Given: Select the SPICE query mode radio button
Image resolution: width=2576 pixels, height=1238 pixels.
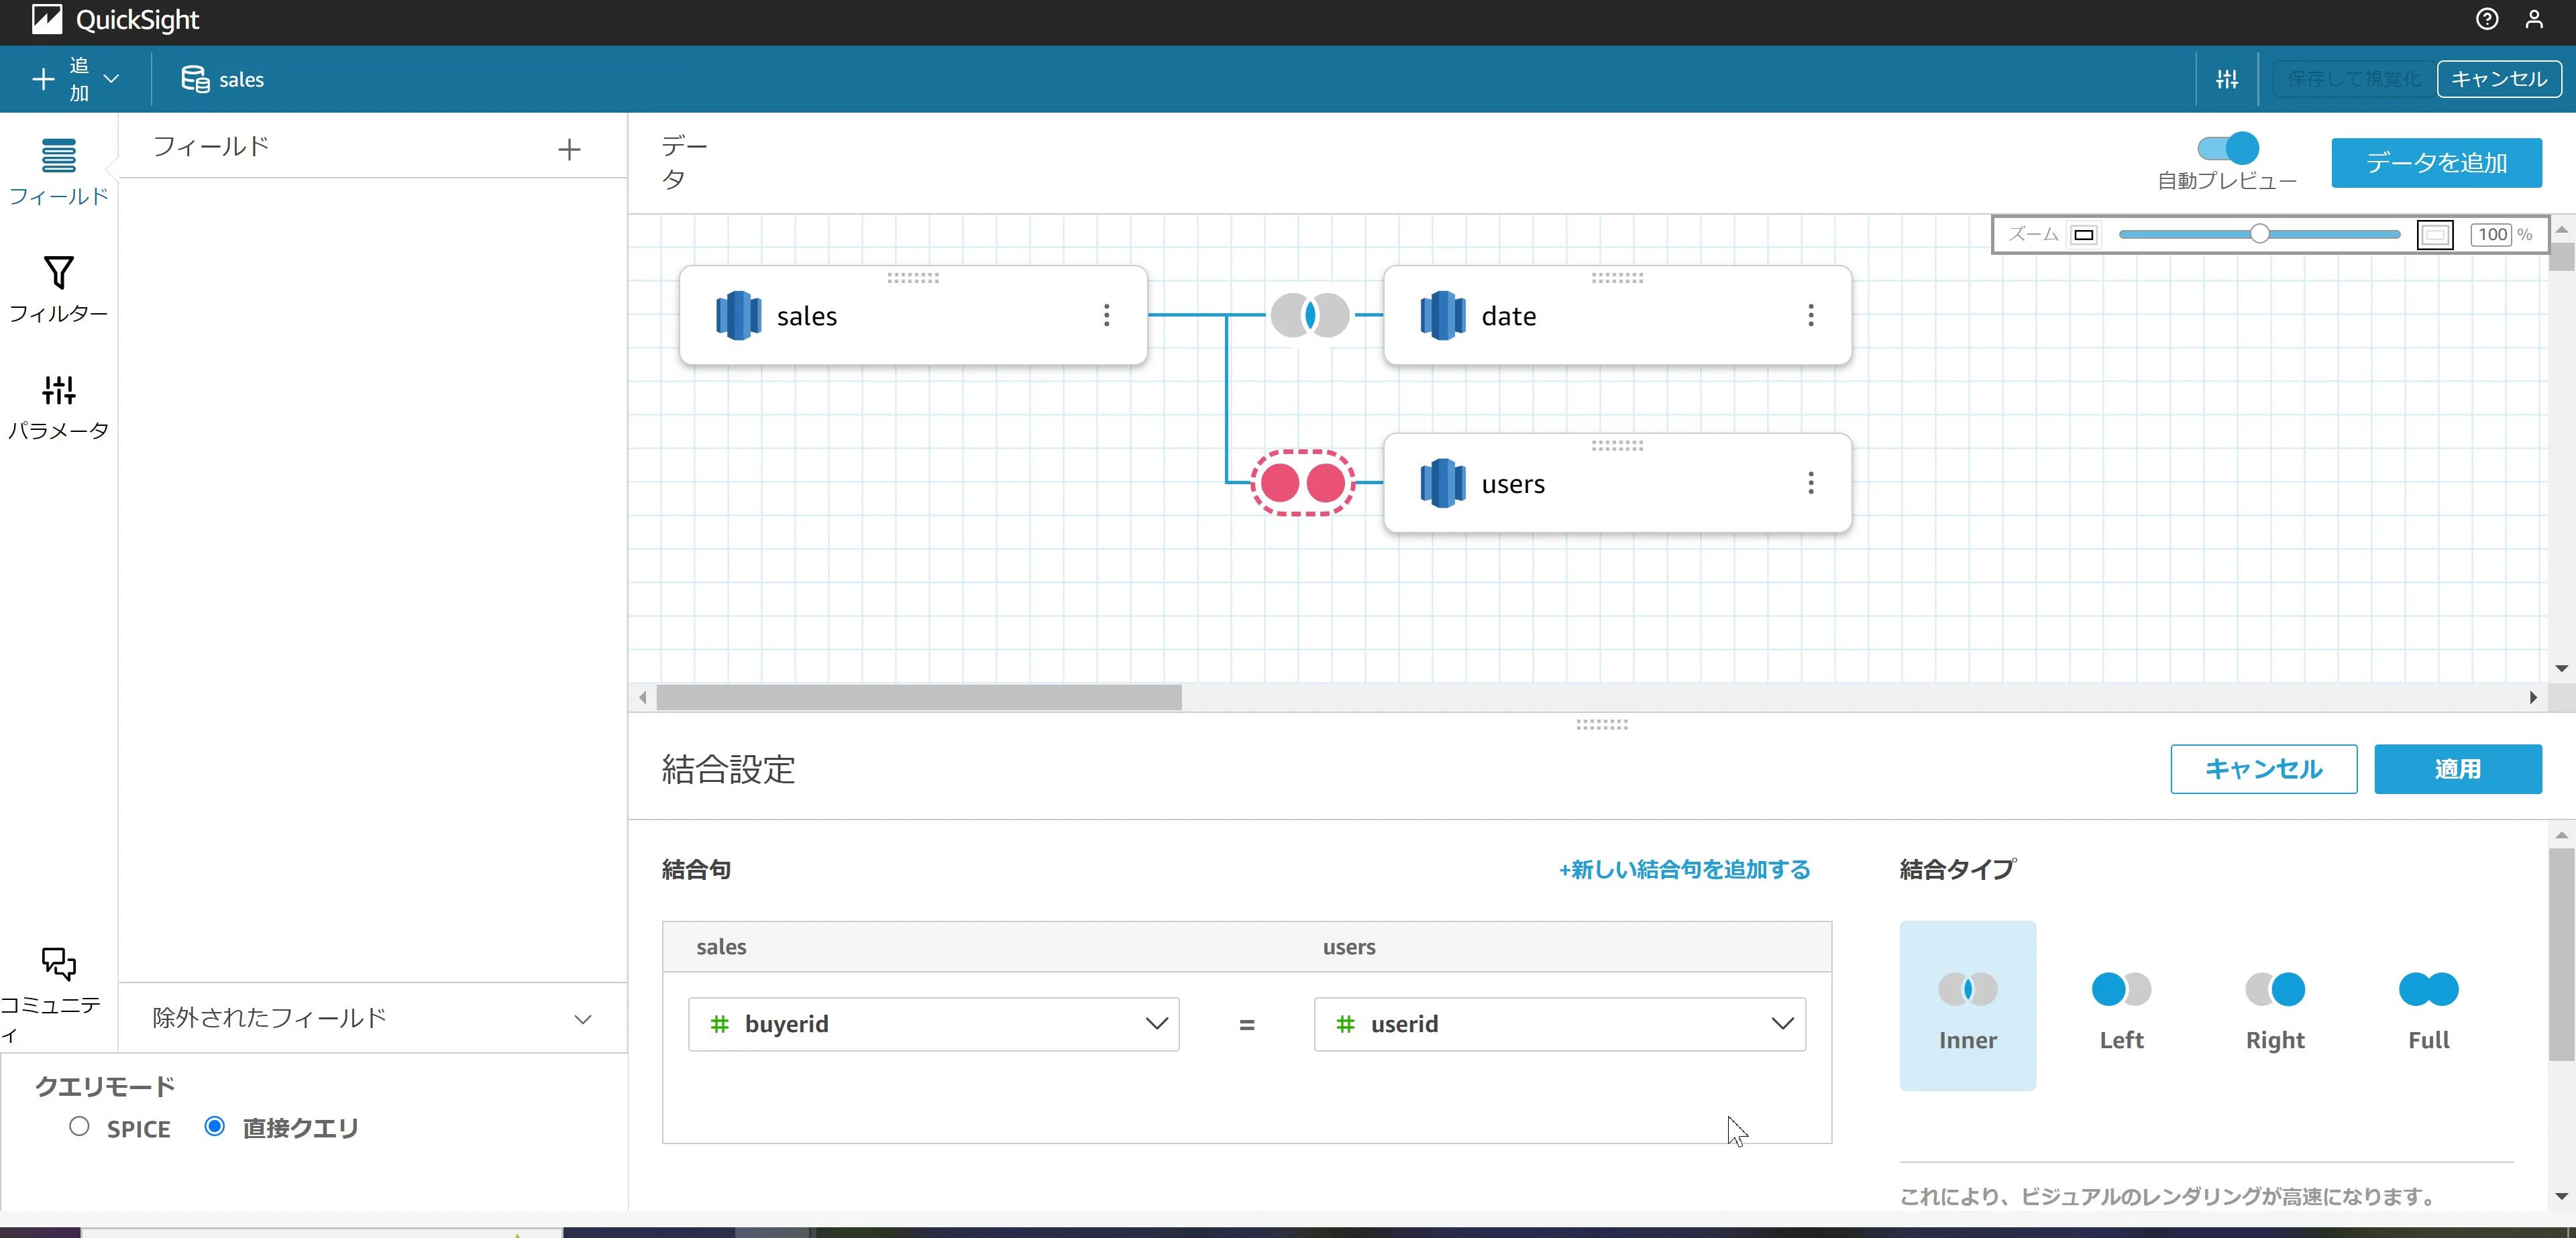Looking at the screenshot, I should click(x=79, y=1126).
